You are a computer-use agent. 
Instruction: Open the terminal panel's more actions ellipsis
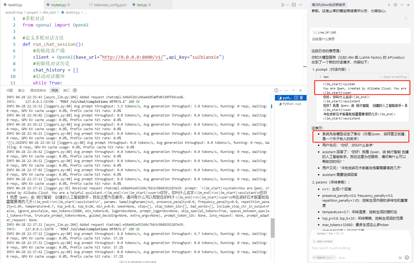click(287, 90)
